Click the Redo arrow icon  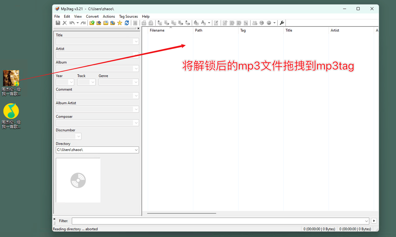[x=83, y=23]
